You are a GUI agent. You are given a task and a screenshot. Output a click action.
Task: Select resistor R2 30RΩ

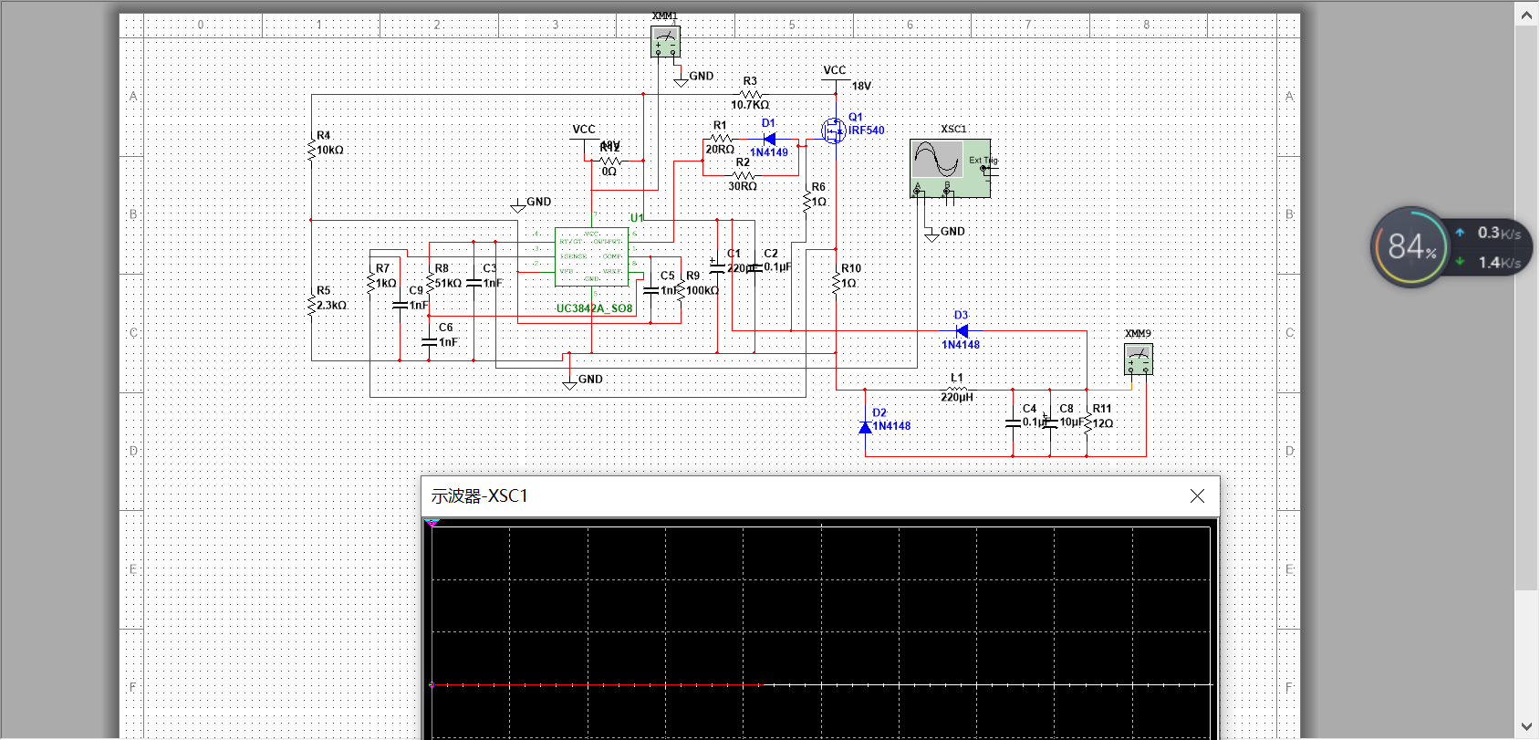744,175
